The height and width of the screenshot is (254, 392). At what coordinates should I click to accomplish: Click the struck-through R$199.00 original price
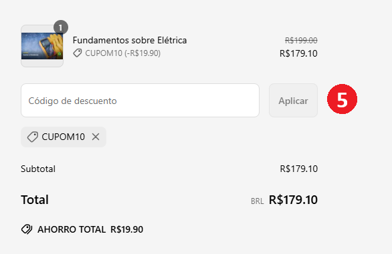(301, 40)
